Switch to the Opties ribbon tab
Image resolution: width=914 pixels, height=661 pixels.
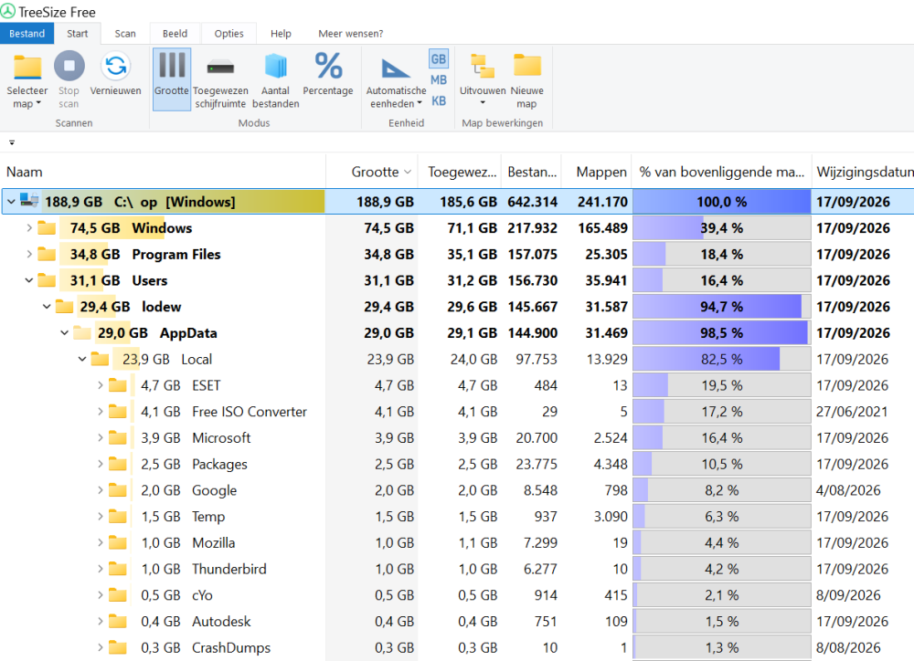click(229, 33)
